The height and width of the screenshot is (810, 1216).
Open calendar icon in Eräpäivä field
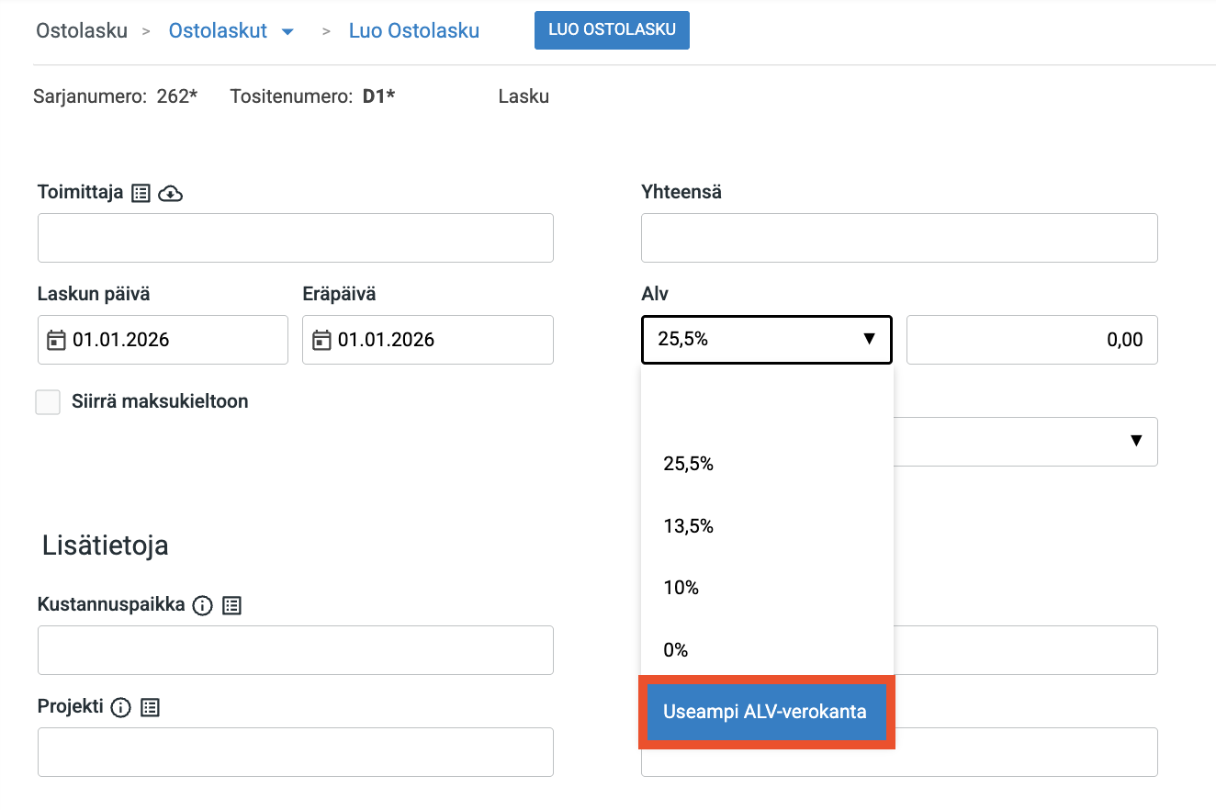(x=321, y=340)
